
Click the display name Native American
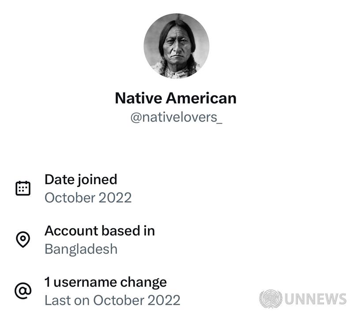coord(176,98)
